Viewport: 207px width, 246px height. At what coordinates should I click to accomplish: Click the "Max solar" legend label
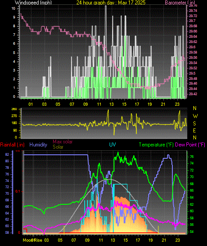pos(62,142)
